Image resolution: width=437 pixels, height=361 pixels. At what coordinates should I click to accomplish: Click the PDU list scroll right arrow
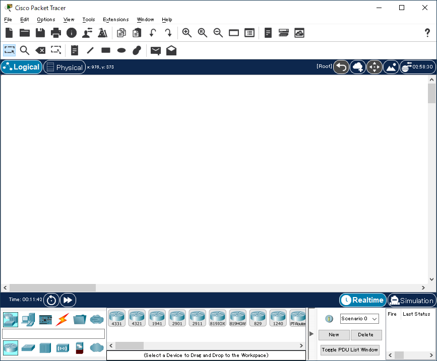(431, 355)
